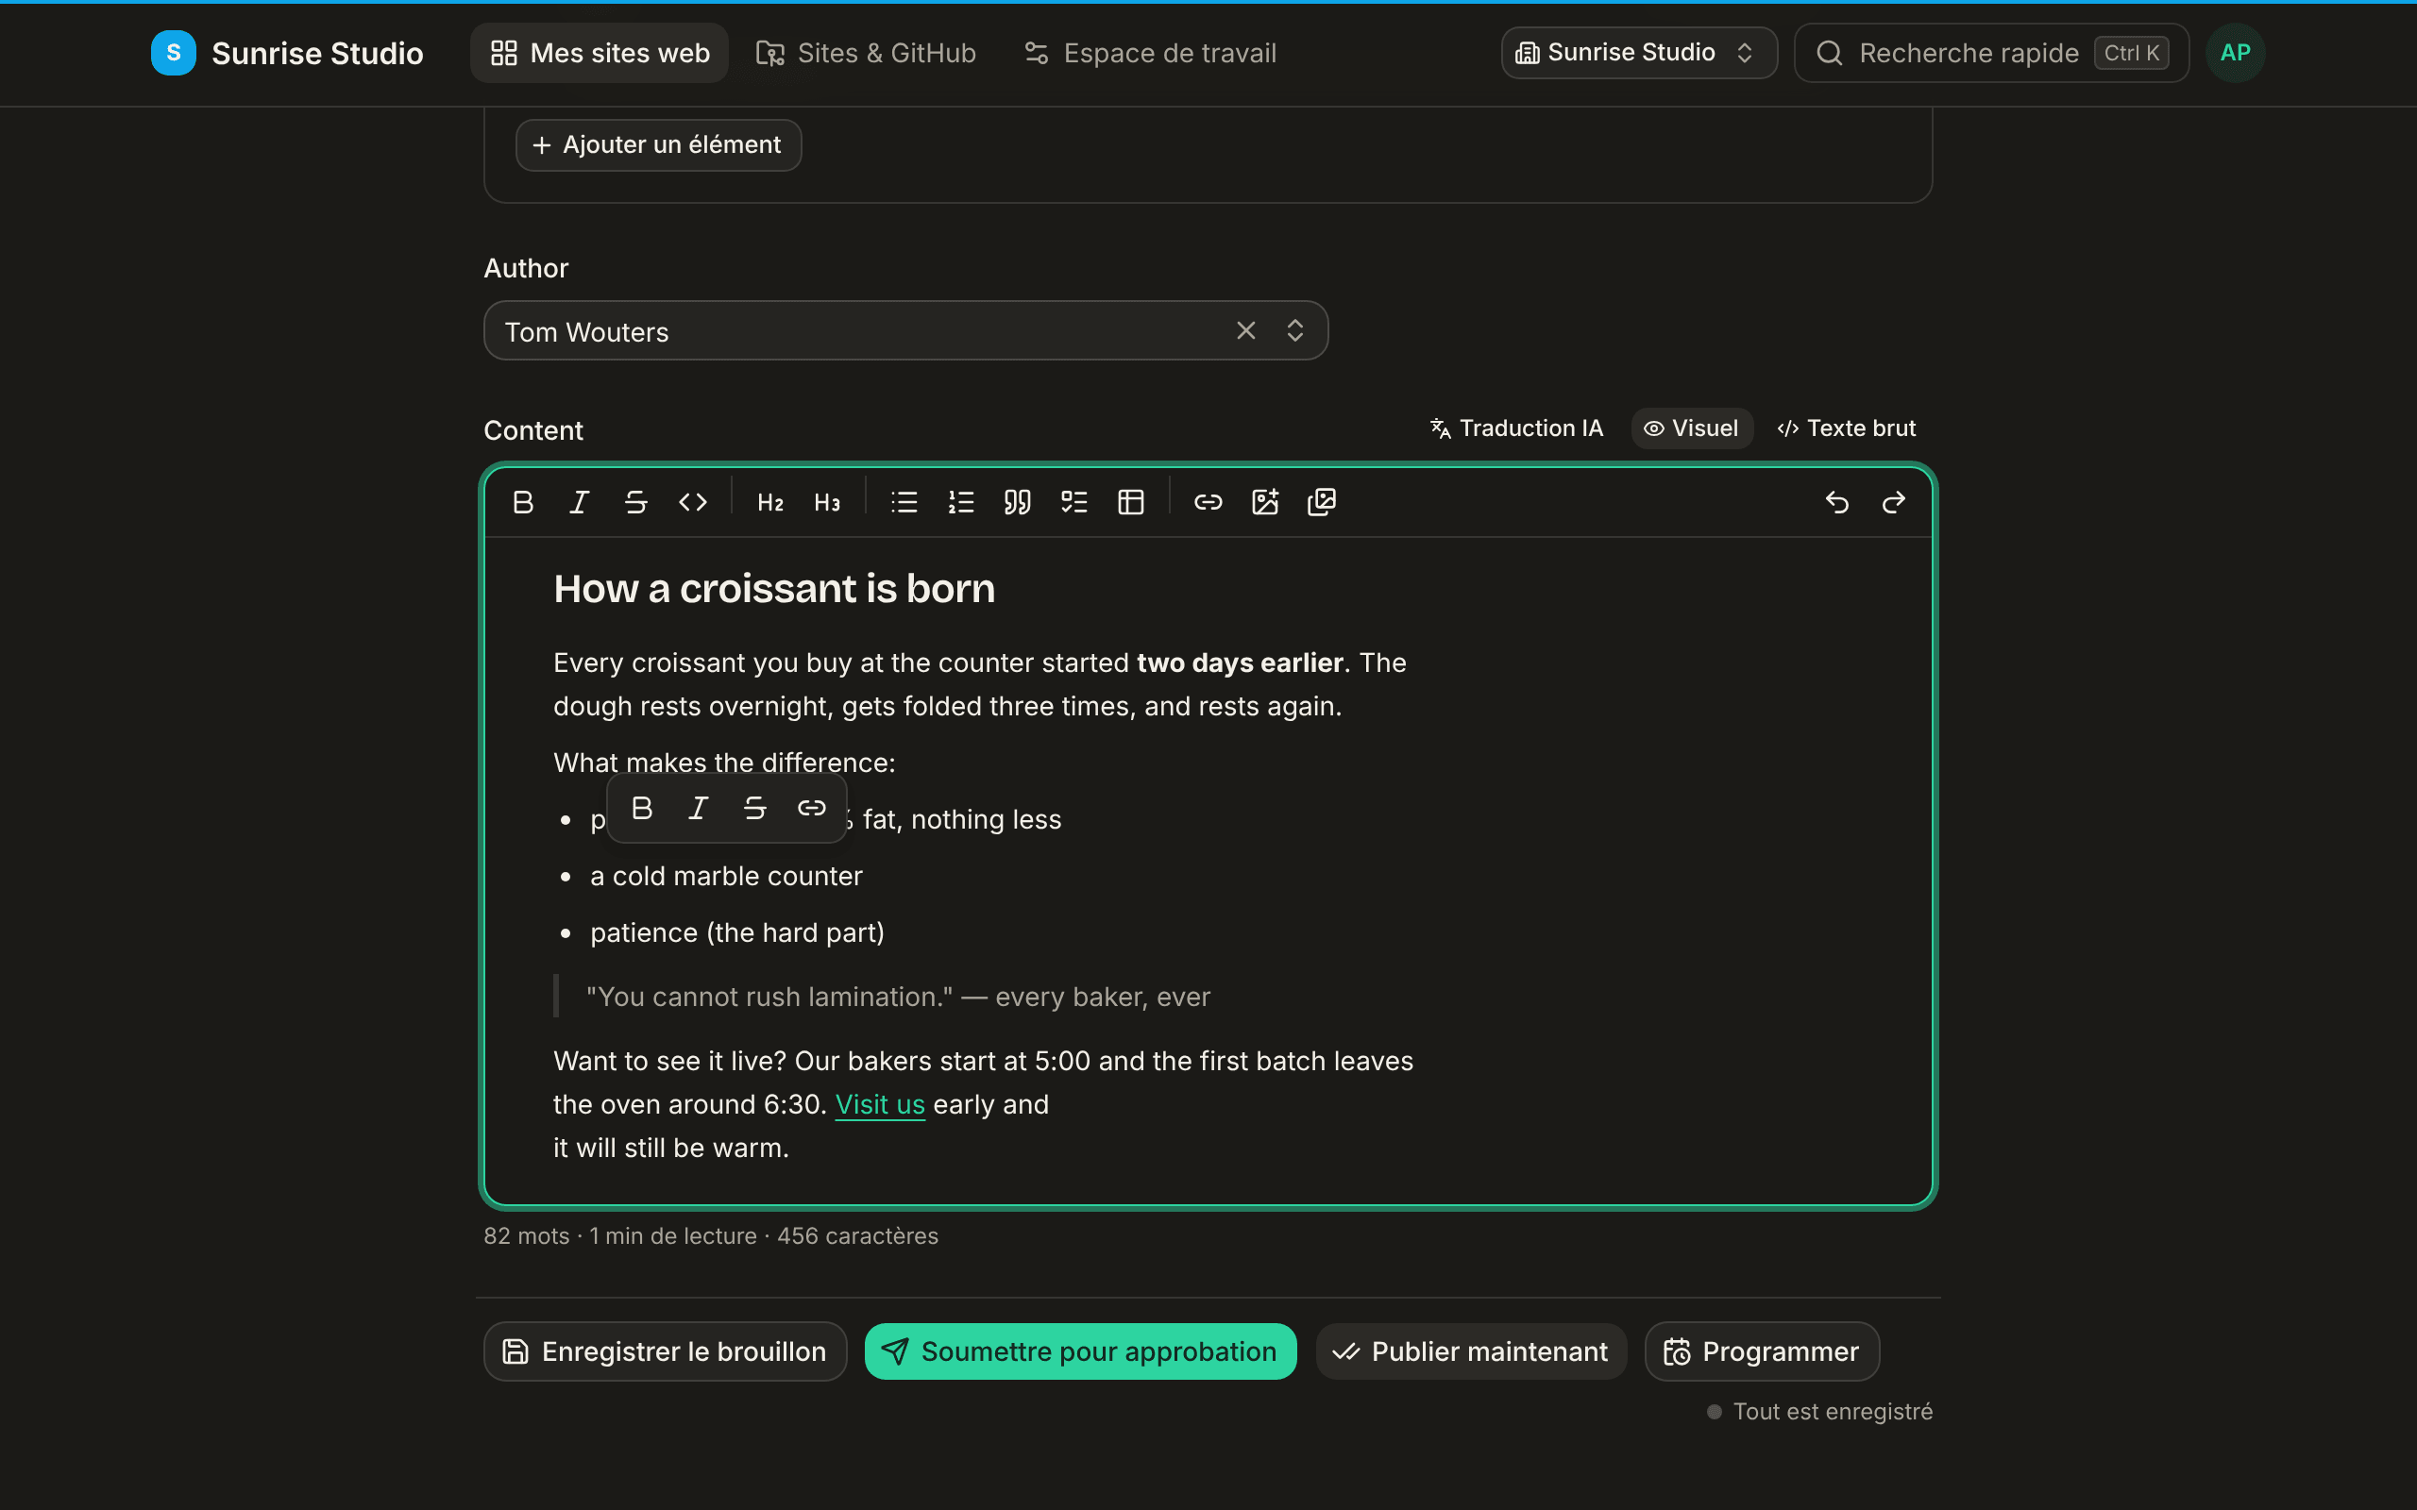
Task: Click bold in the floating selection toolbar
Action: (642, 808)
